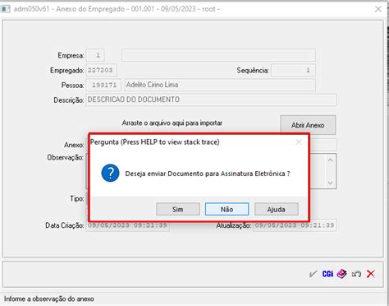The height and width of the screenshot is (306, 389).
Task: Click the Pergunta dialog title text
Action: point(155,142)
